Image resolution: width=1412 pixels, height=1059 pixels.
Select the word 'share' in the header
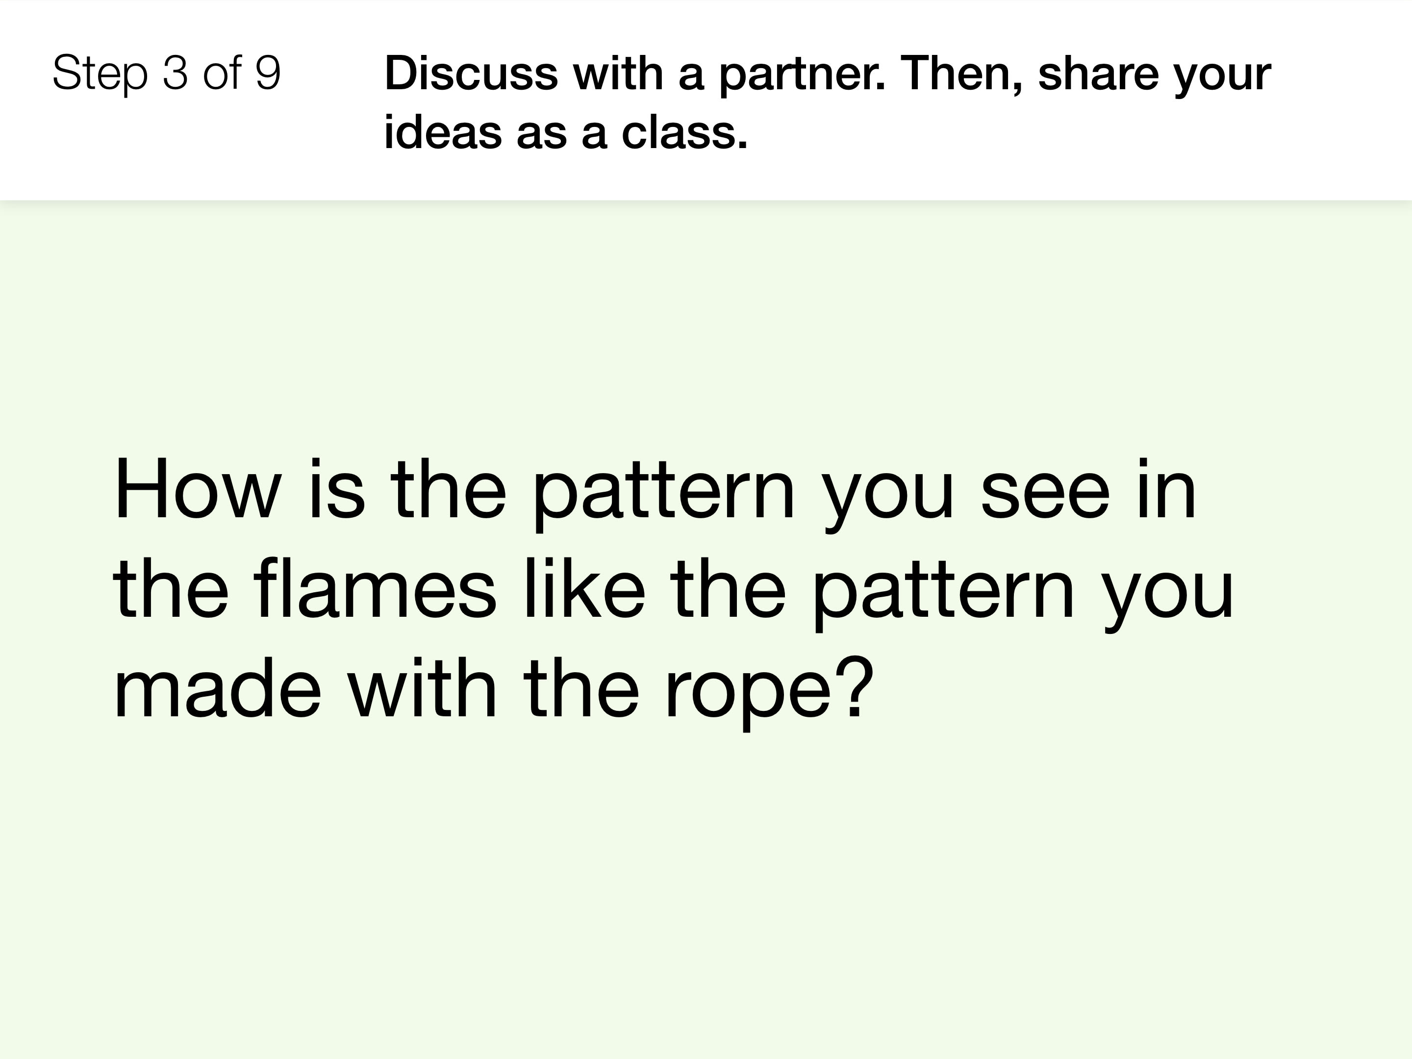tap(1098, 74)
